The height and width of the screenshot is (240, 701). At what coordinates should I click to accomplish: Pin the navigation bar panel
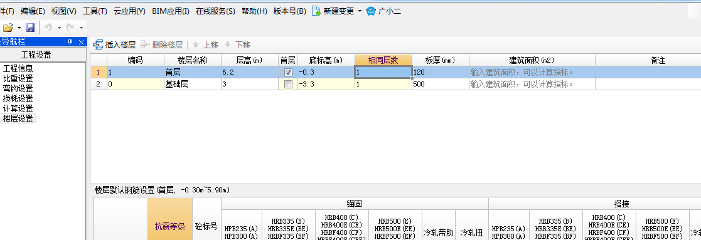(x=70, y=42)
